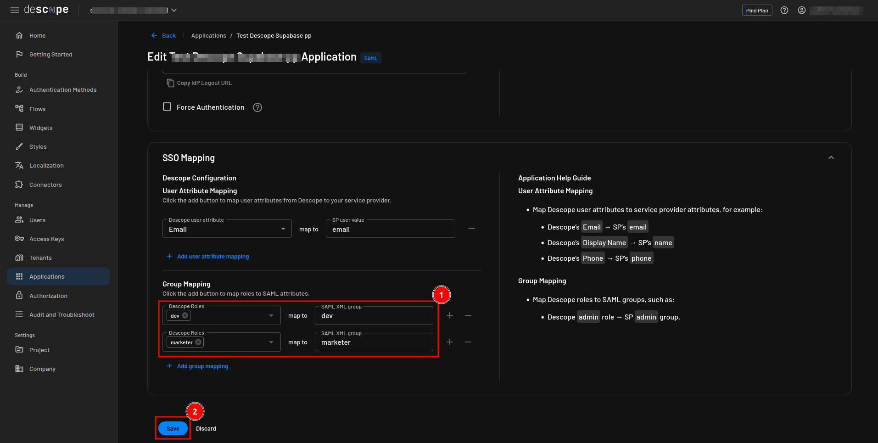Screen dimensions: 878x443
Task: Click the SAML XML group marketer field
Action: pyautogui.click(x=374, y=342)
